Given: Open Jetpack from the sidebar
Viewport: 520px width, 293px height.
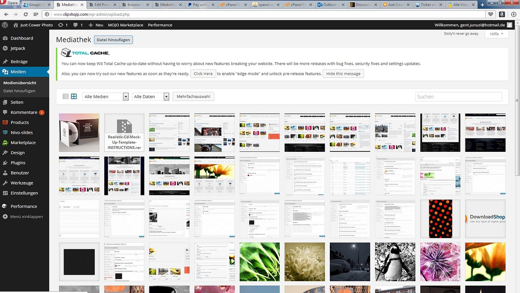Looking at the screenshot, I should pos(24,48).
